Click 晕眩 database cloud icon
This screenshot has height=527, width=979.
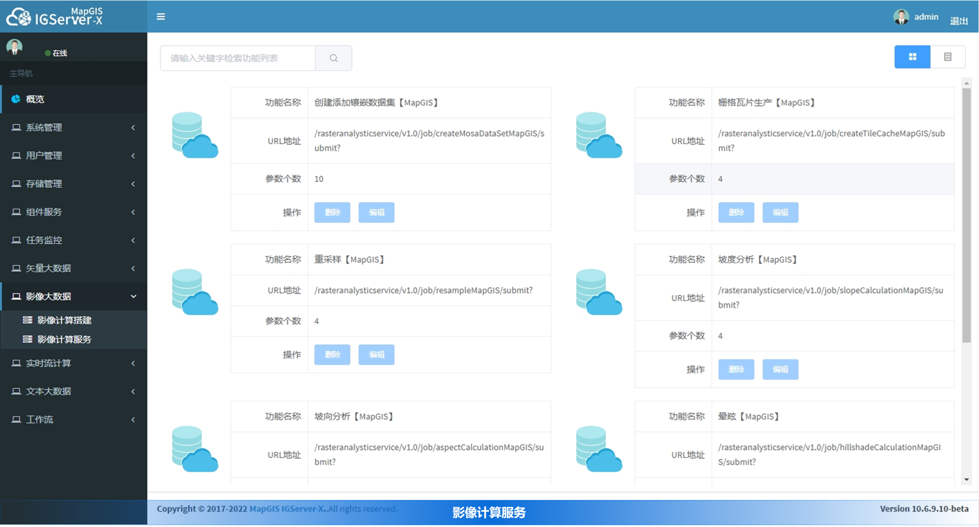[599, 449]
